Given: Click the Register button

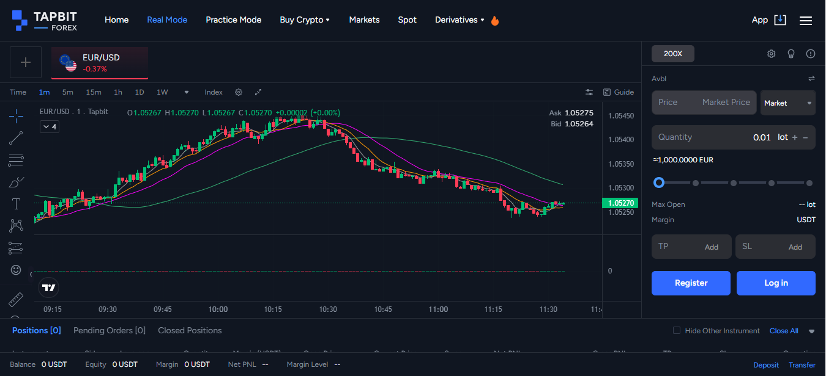Looking at the screenshot, I should click(x=691, y=283).
